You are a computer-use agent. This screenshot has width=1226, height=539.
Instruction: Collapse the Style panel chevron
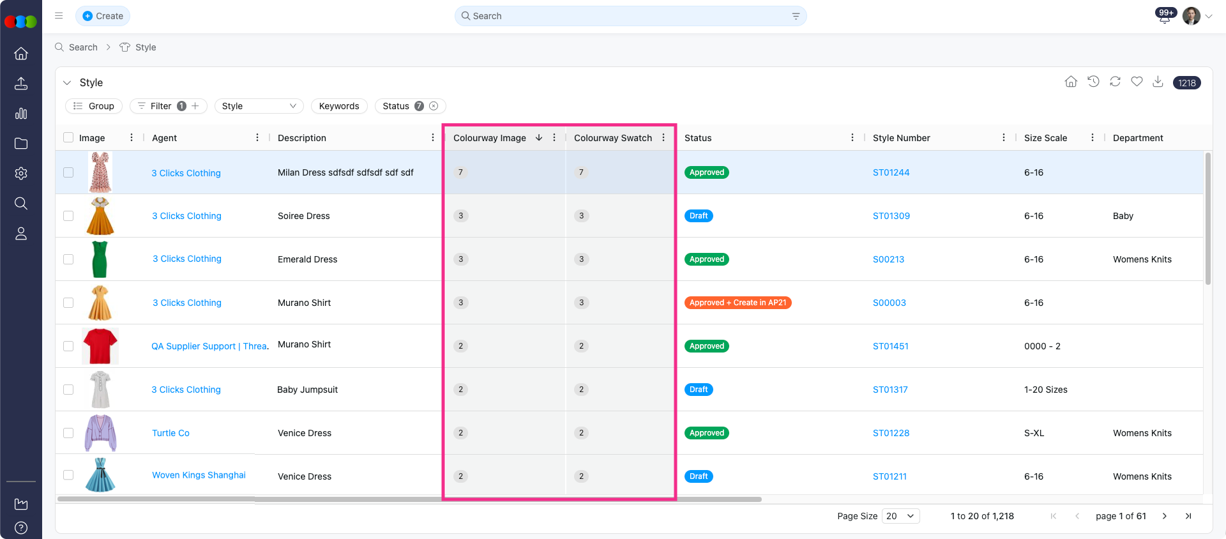(x=67, y=83)
